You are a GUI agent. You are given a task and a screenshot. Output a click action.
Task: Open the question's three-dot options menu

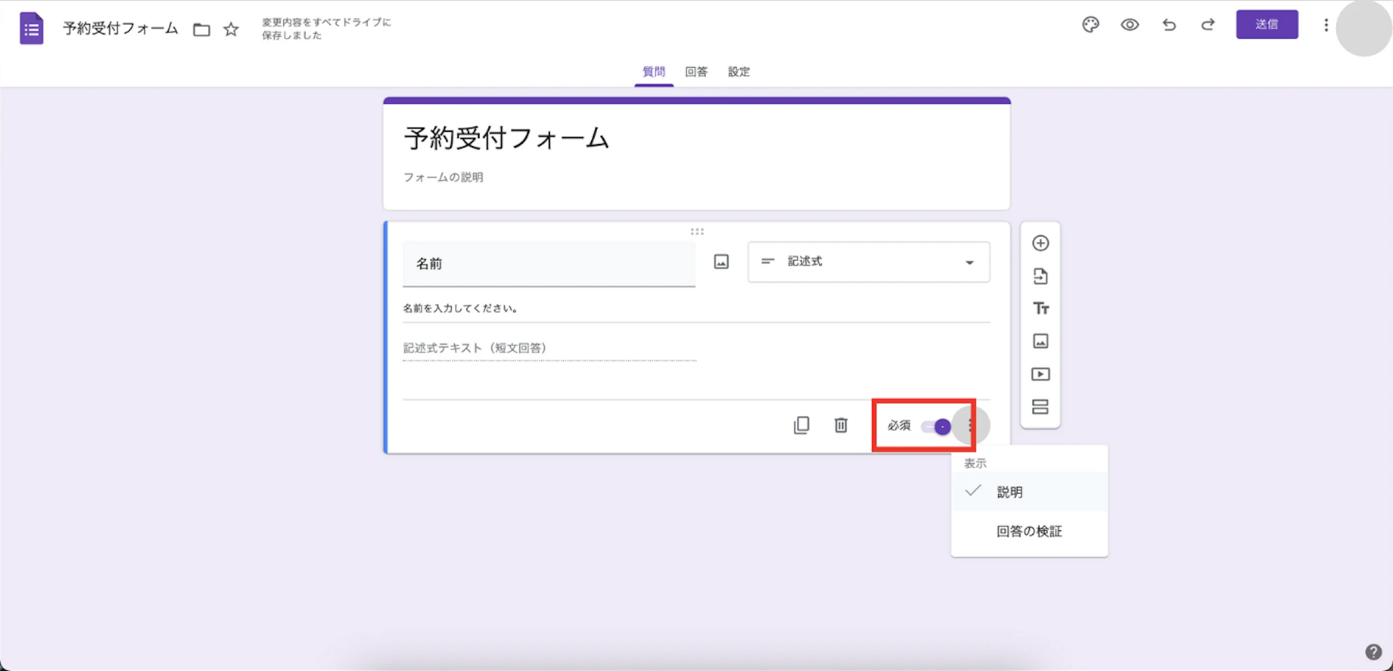tap(973, 425)
